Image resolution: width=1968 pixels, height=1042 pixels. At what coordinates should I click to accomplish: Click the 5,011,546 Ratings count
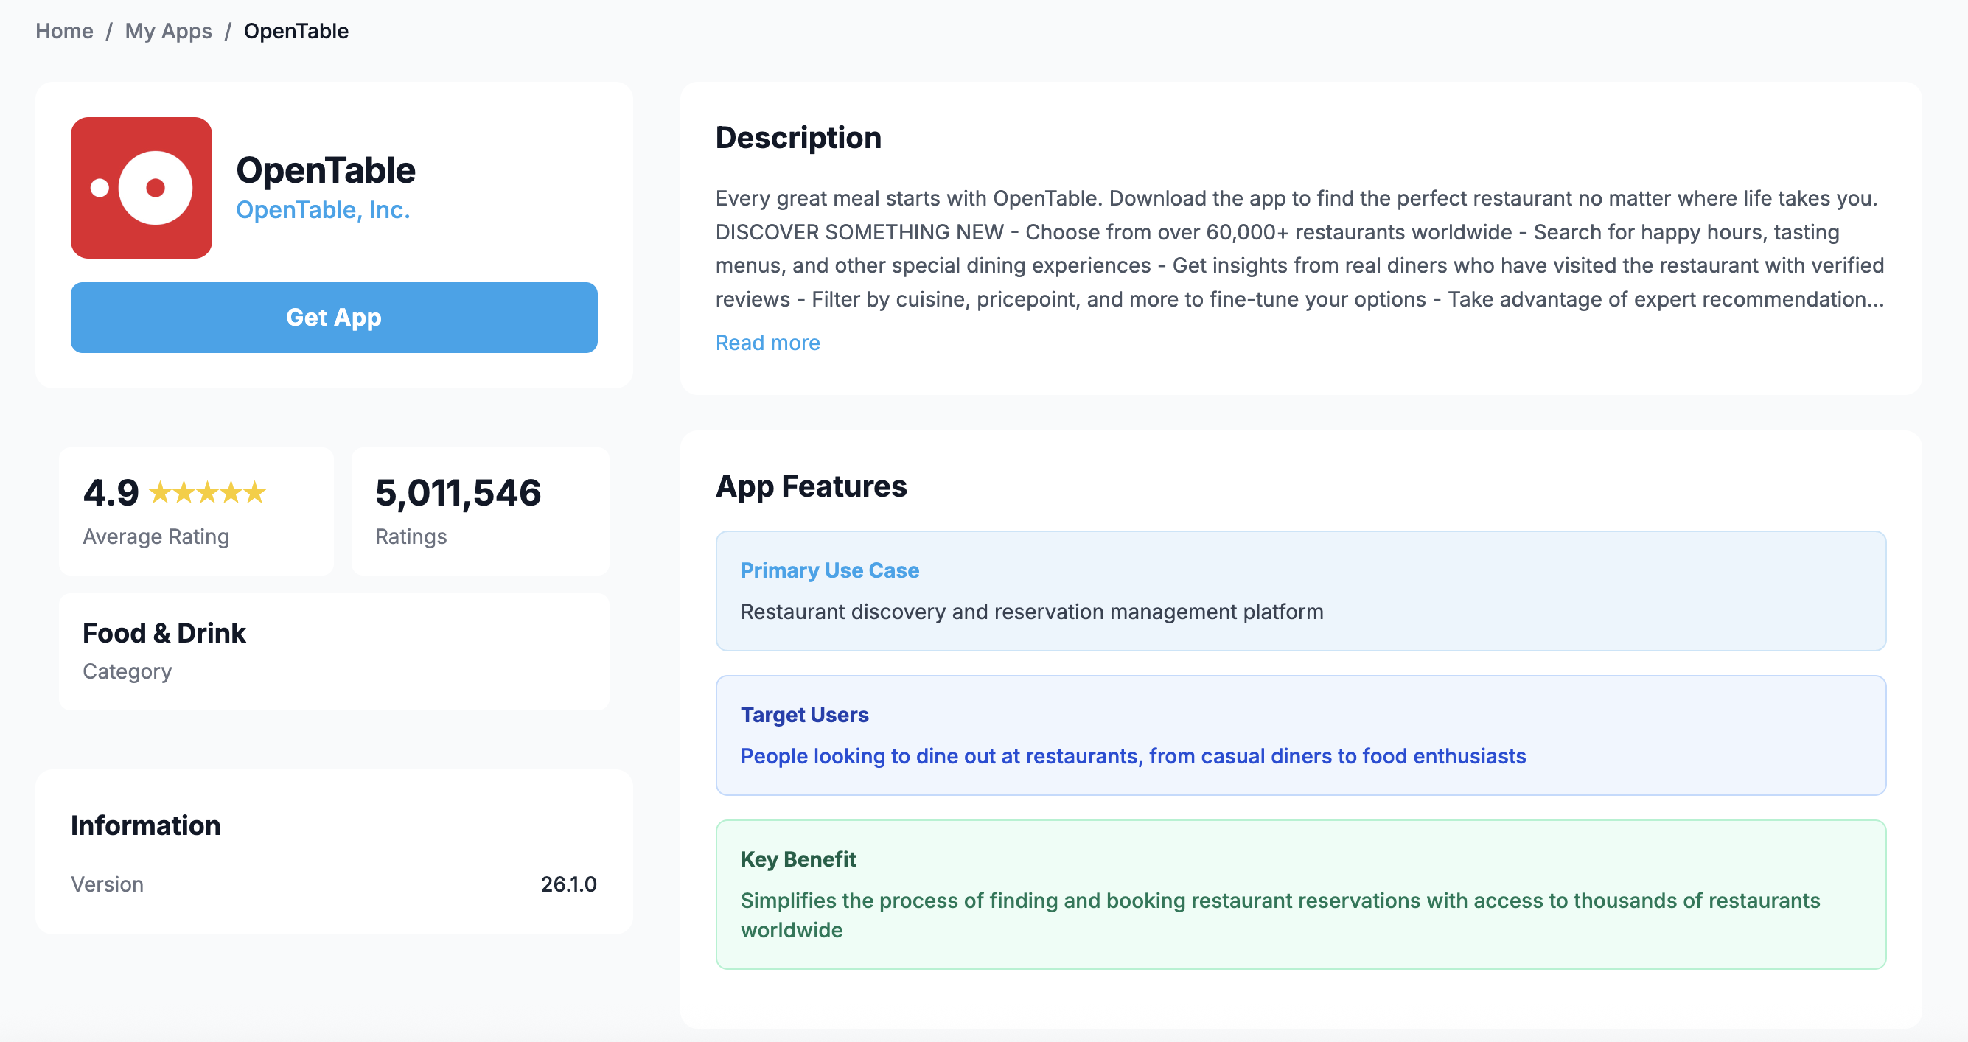click(458, 492)
